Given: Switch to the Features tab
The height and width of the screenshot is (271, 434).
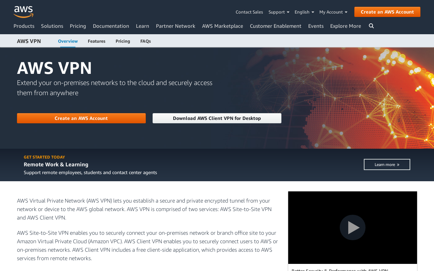Looking at the screenshot, I should [97, 41].
